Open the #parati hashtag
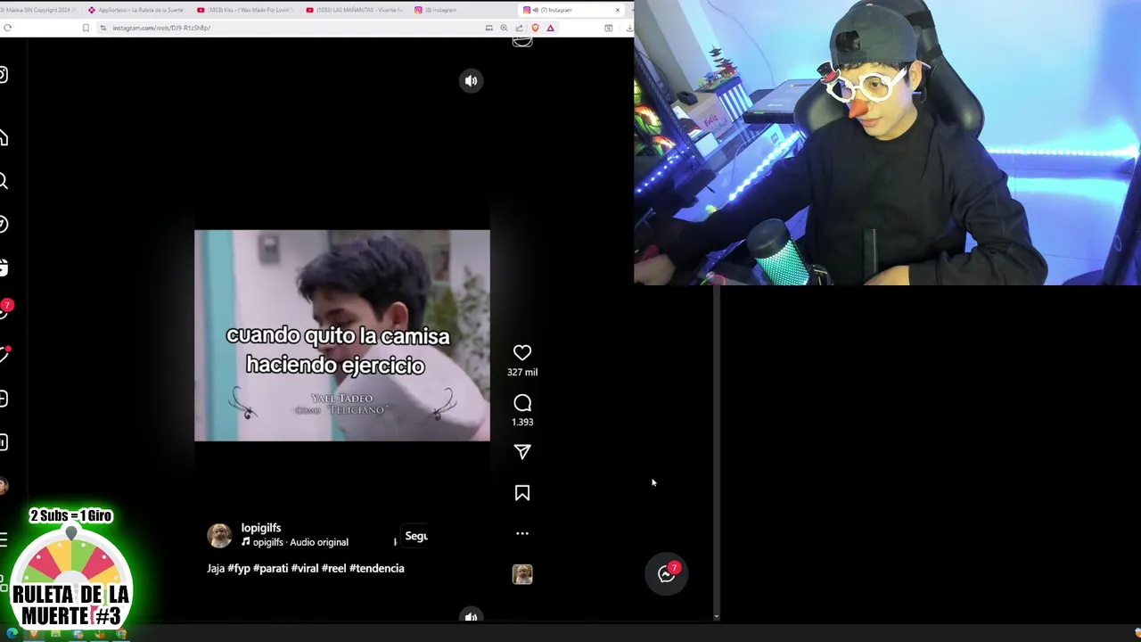The height and width of the screenshot is (642, 1141). coord(271,568)
